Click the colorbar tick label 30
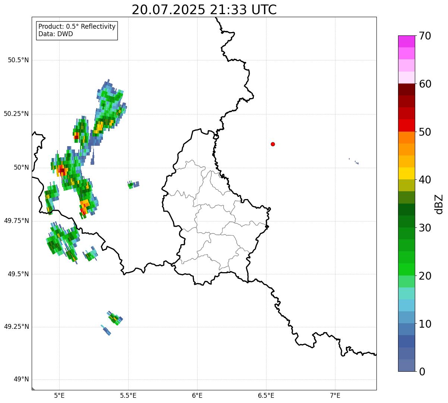This screenshot has height=403, width=448. point(425,228)
